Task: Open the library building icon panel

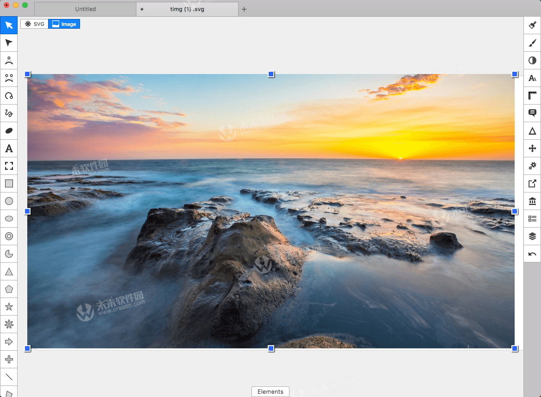Action: point(532,201)
